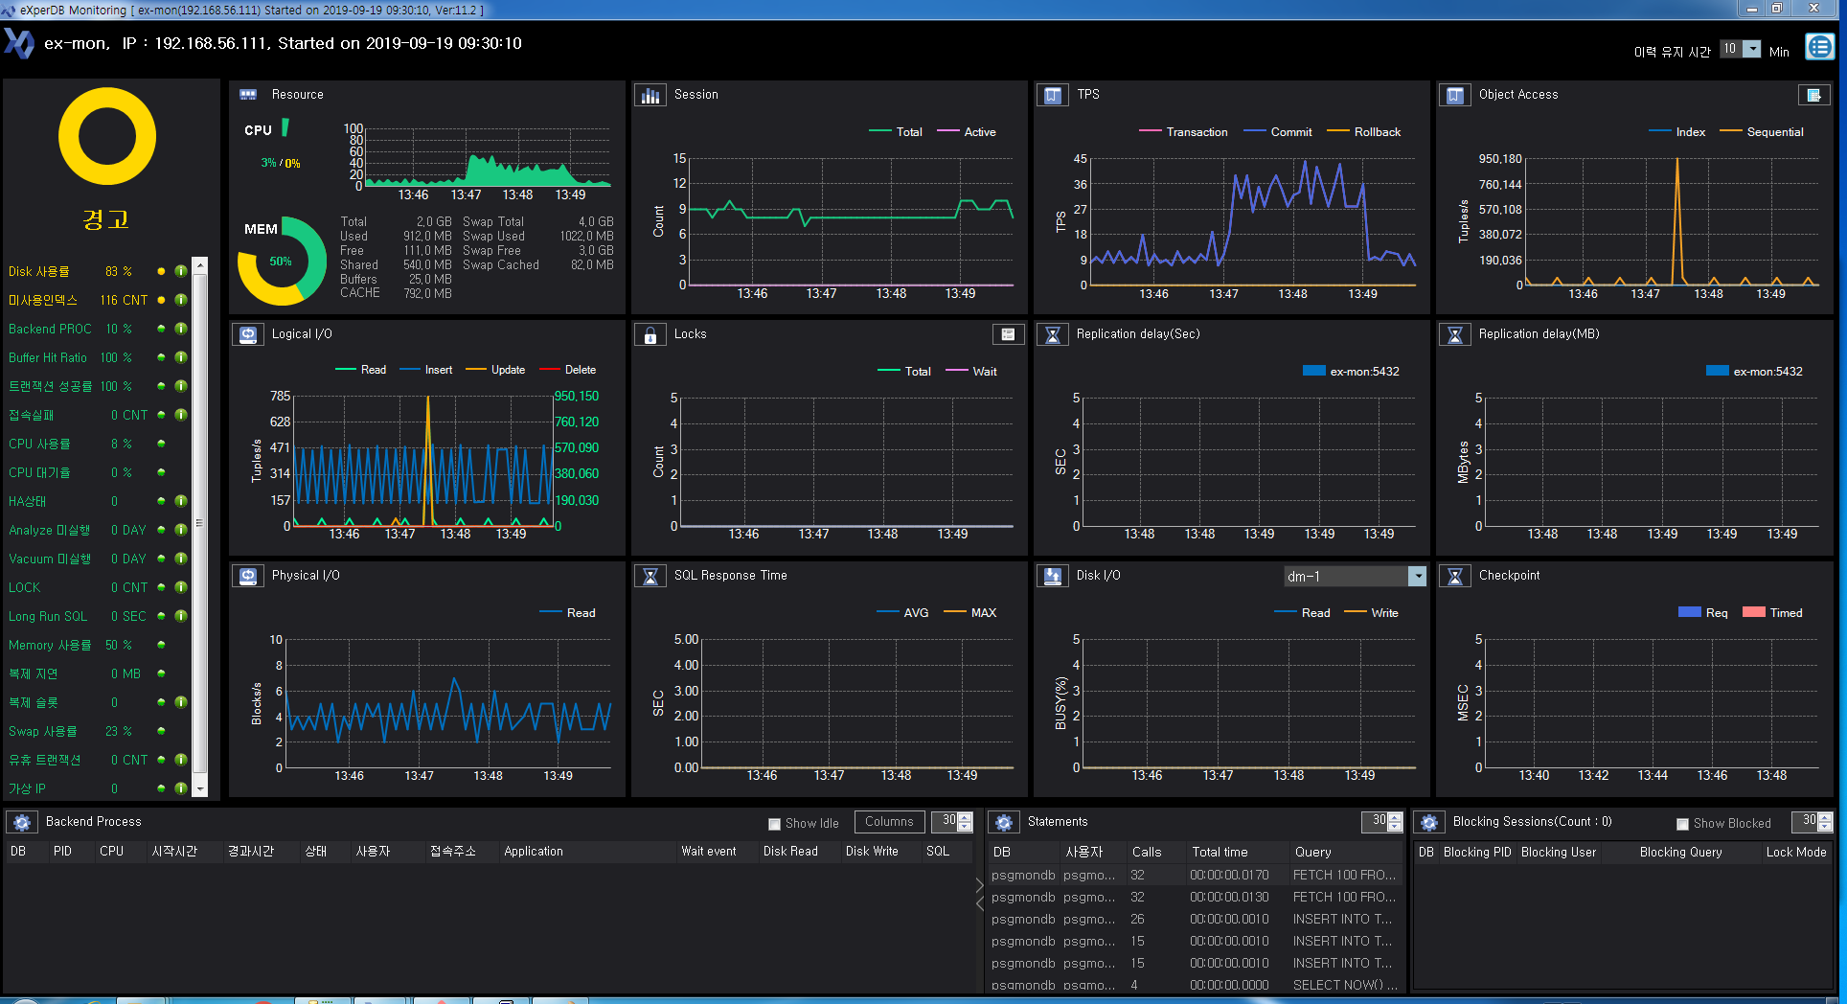Open Statements settings gear icon
The width and height of the screenshot is (1847, 1004).
pos(1004,822)
